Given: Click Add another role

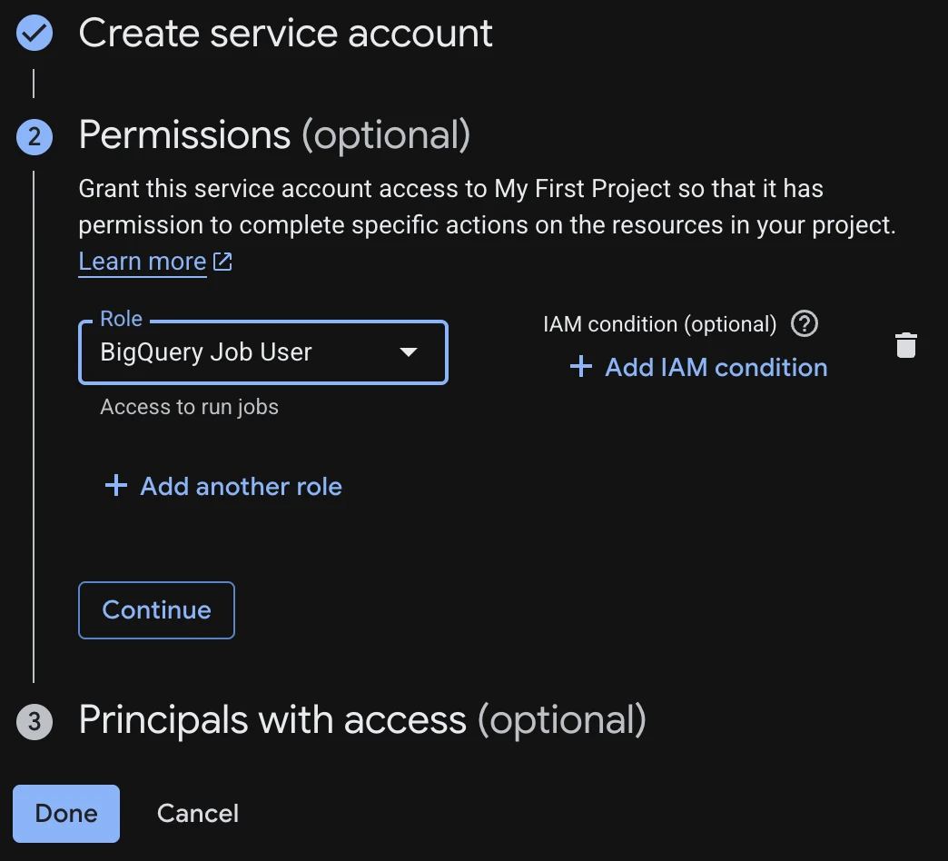Looking at the screenshot, I should [242, 486].
